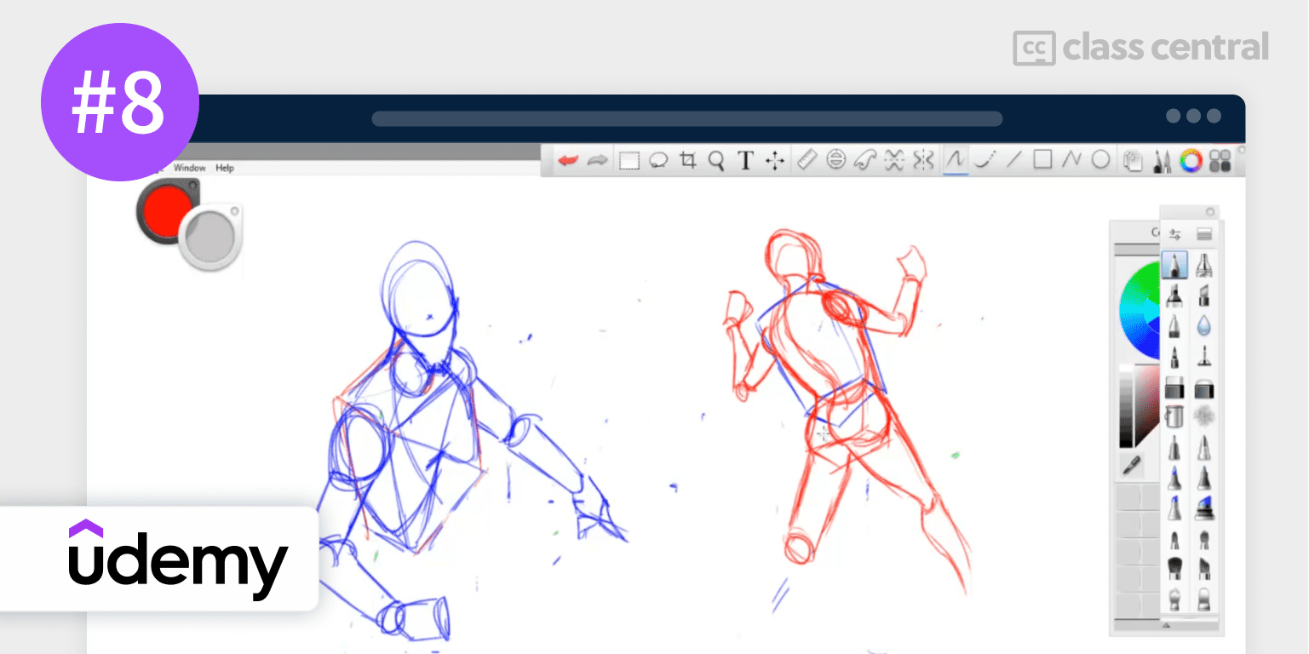1309x654 pixels.
Task: Activate the Zoom magnifier tool
Action: [x=716, y=160]
